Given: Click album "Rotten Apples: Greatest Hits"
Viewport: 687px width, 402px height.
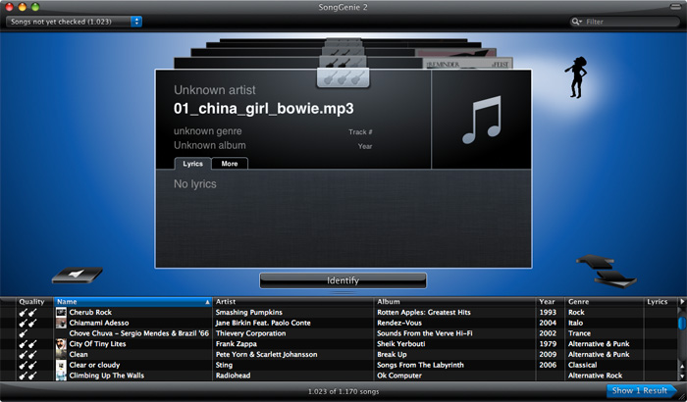Looking at the screenshot, I should pyautogui.click(x=424, y=312).
